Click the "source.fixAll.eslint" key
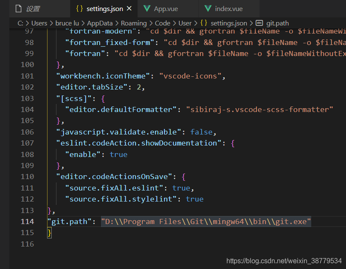This screenshot has width=346, height=269. pyautogui.click(x=114, y=188)
